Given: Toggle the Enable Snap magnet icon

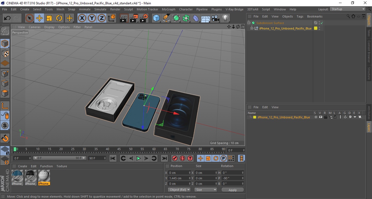Looking at the screenshot, I should 5,138.
